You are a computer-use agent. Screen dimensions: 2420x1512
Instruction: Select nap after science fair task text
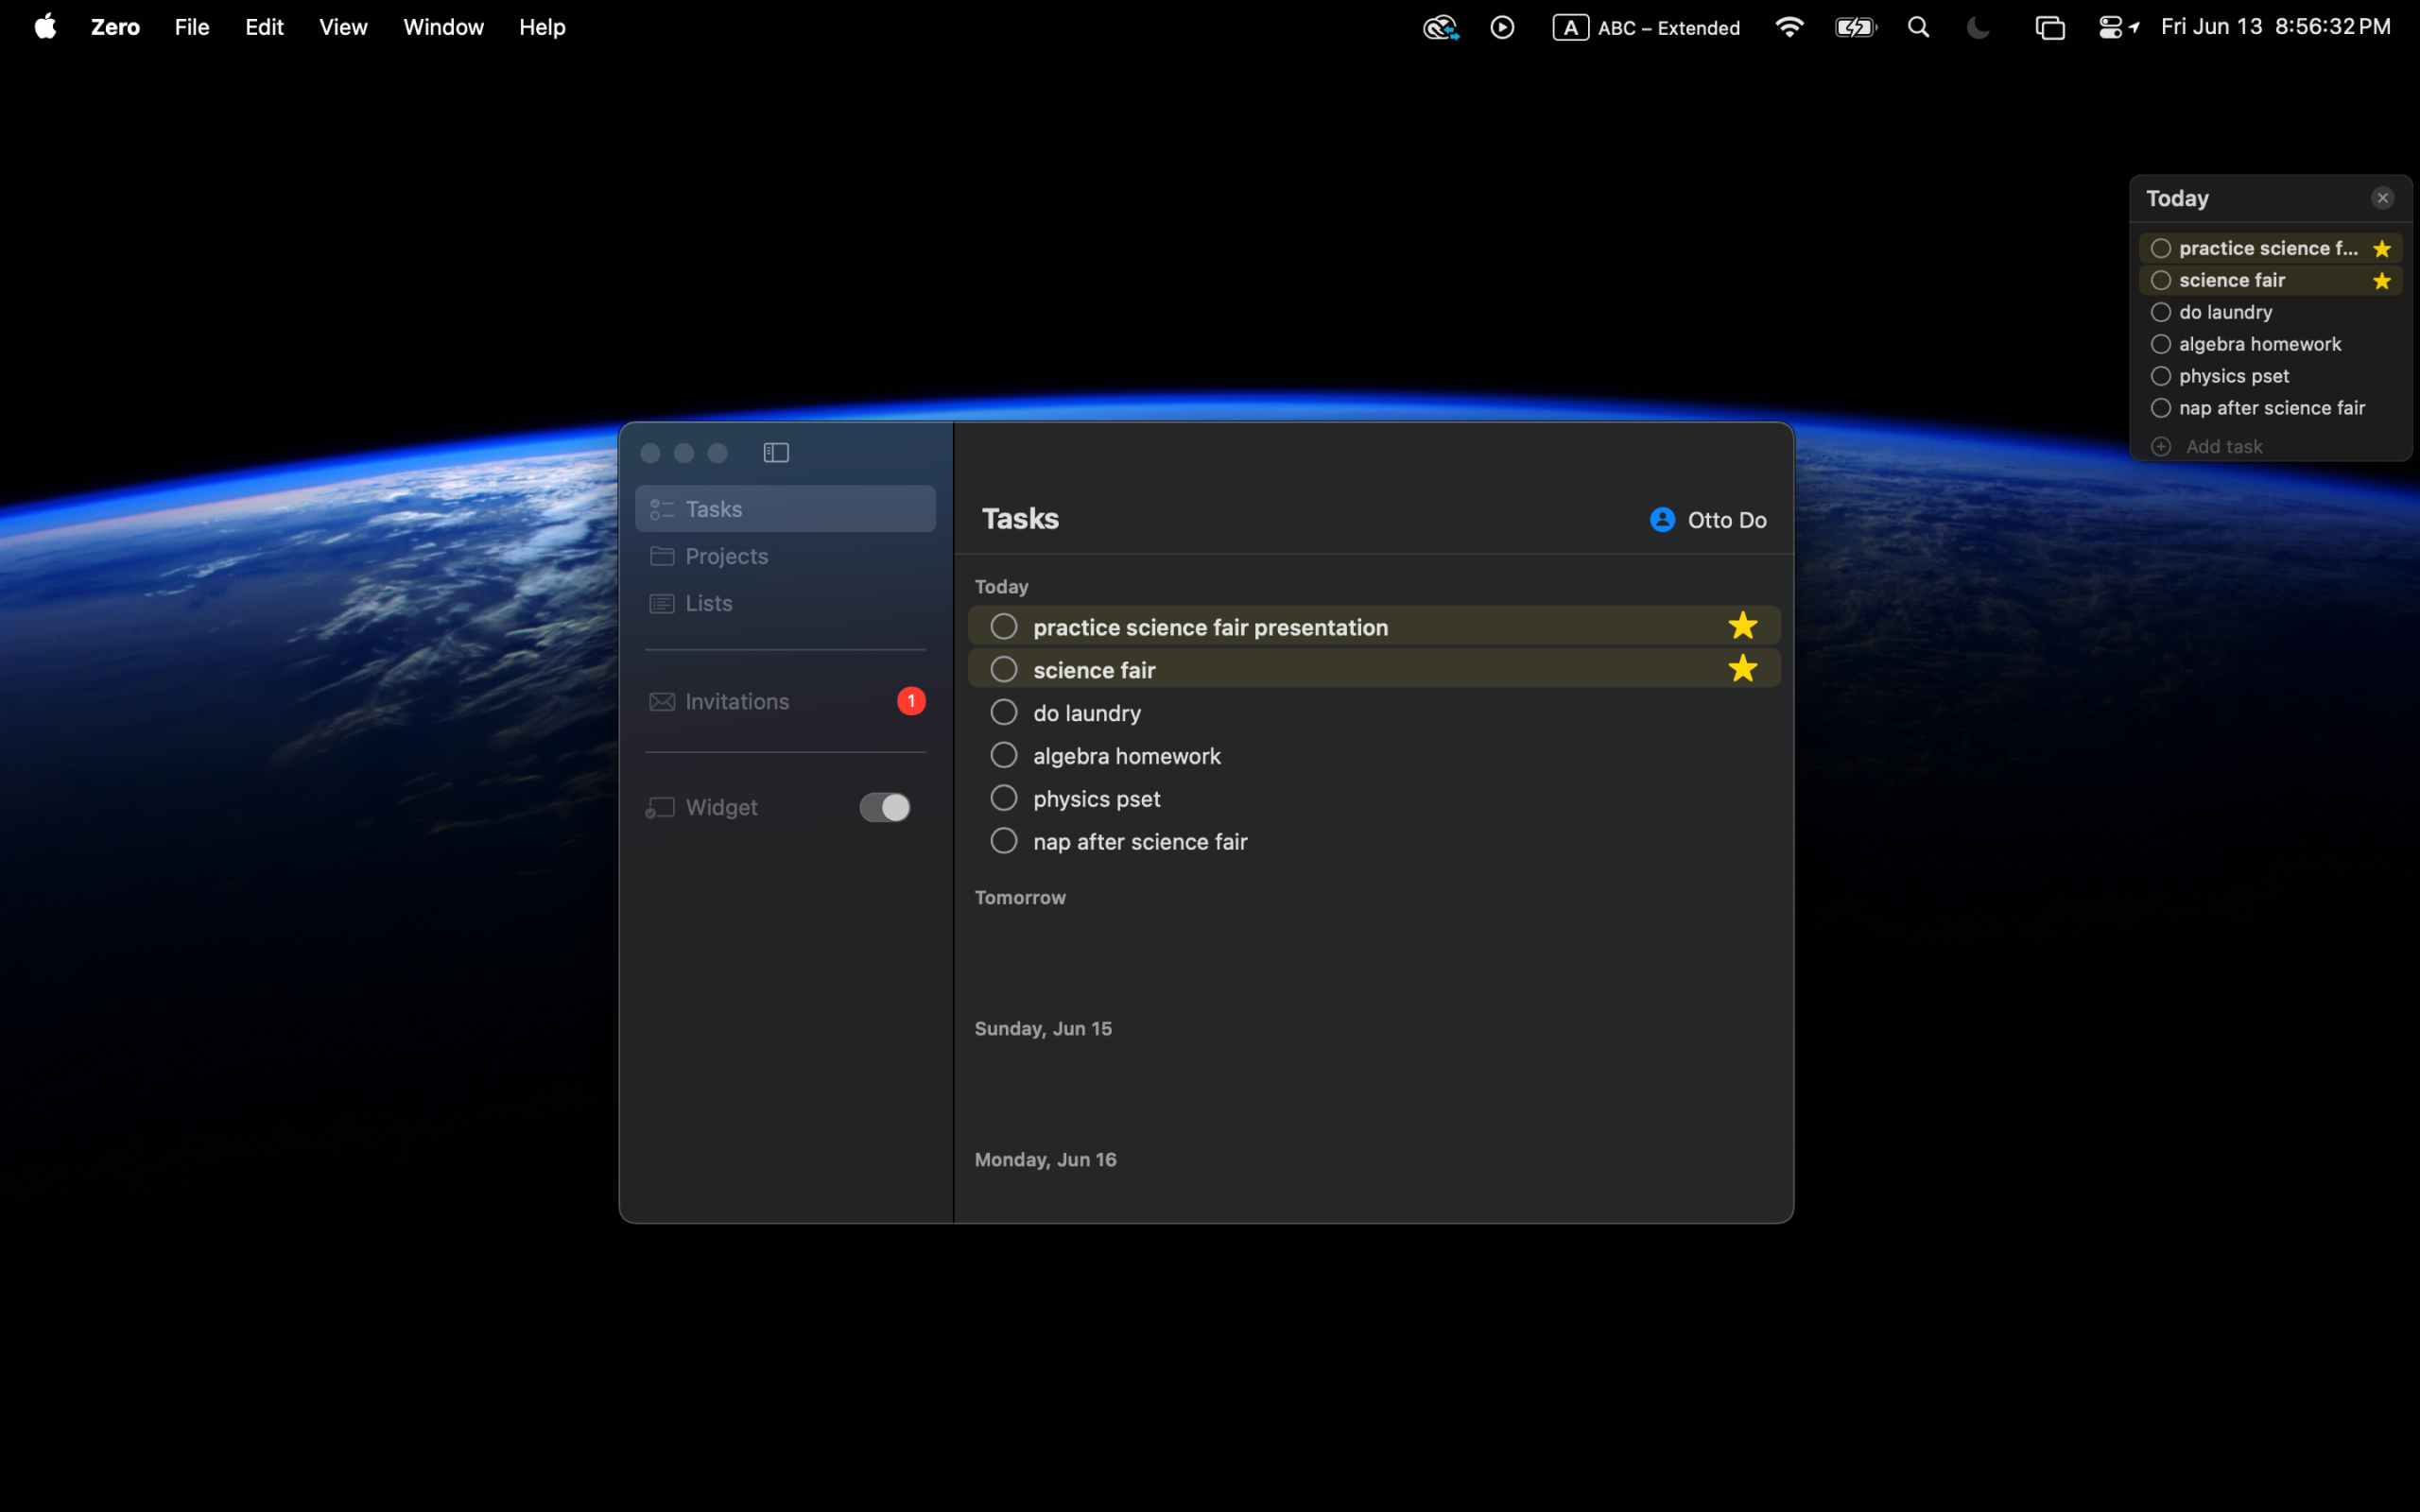[1140, 842]
